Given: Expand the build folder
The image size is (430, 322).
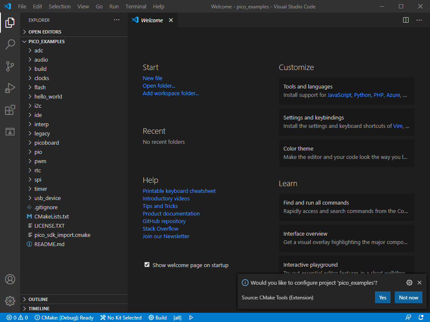Looking at the screenshot, I should click(x=74, y=69).
